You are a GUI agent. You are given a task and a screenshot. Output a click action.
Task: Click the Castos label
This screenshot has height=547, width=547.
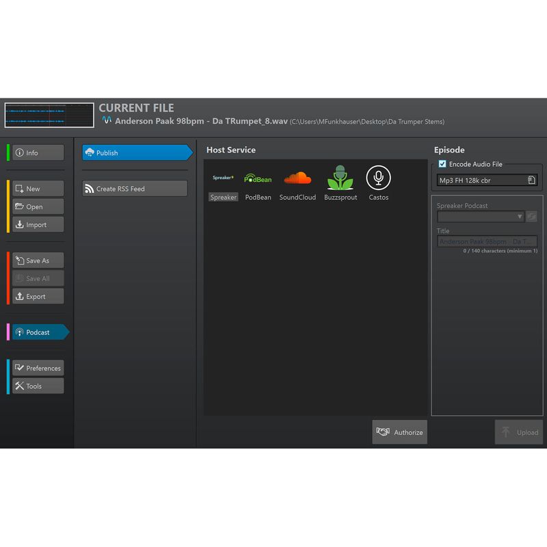tap(379, 197)
